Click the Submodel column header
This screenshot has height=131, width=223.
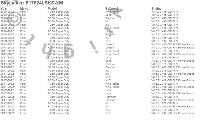click(x=113, y=9)
